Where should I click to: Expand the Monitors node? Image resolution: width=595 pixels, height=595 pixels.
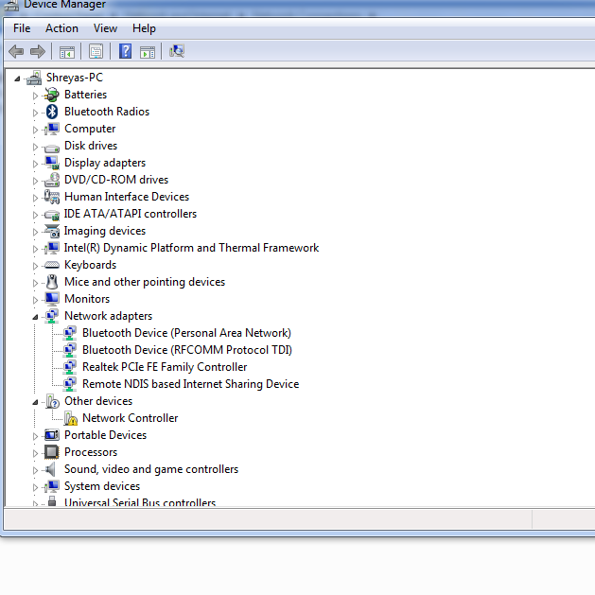coord(35,300)
